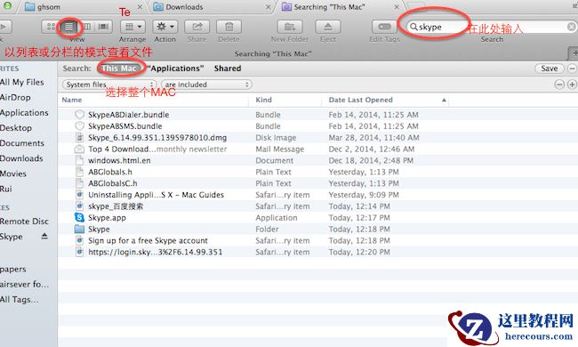Screen dimensions: 578x347
Task: Select the Top 4 Download mail message
Action: [x=157, y=149]
